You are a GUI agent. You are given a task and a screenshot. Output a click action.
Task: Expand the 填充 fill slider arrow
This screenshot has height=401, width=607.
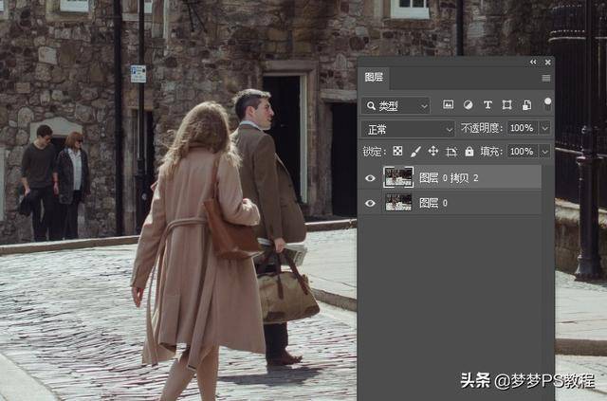tap(544, 152)
